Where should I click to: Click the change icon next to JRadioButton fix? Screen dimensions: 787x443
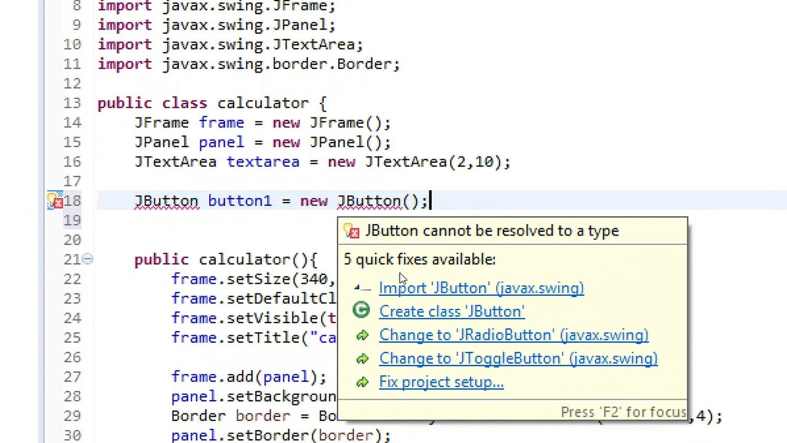tap(362, 335)
